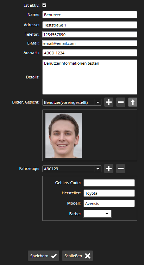Click inside the Details text area

coord(90,77)
